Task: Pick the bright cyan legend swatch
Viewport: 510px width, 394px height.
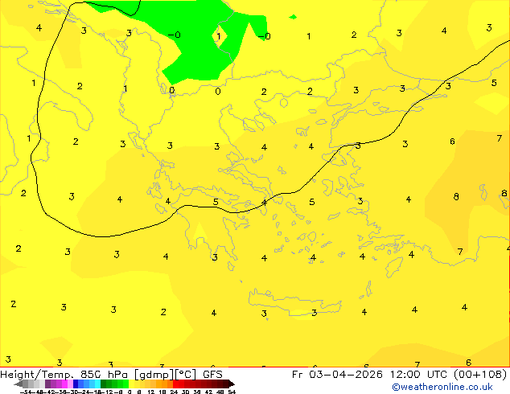Action: [x=97, y=384]
